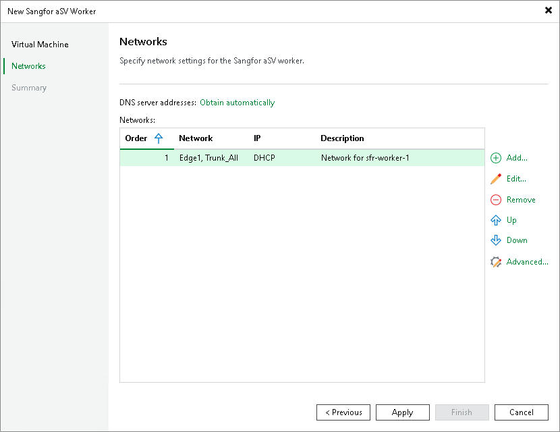Click the Up link label
Screen dimensions: 560x432
click(511, 220)
